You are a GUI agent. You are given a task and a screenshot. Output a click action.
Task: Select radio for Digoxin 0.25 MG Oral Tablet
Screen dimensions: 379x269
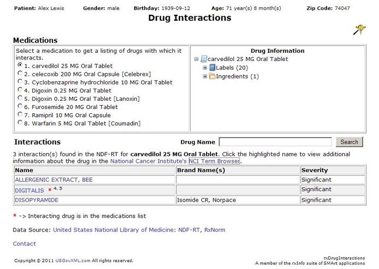click(x=20, y=89)
